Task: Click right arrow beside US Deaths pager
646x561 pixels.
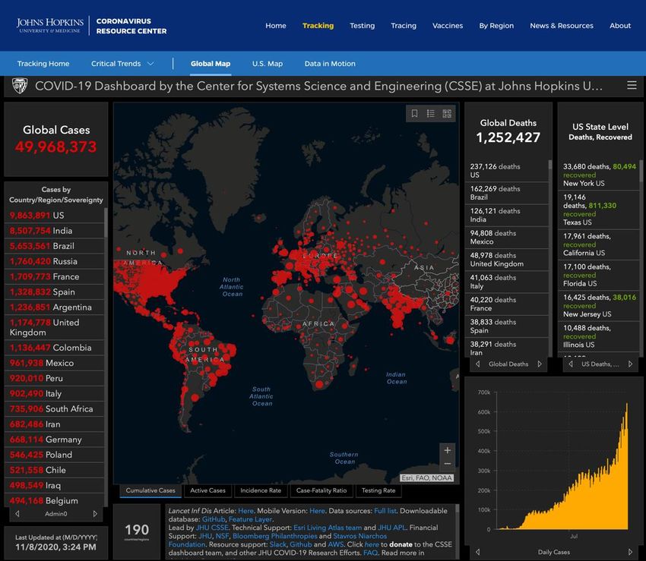Action: click(630, 364)
